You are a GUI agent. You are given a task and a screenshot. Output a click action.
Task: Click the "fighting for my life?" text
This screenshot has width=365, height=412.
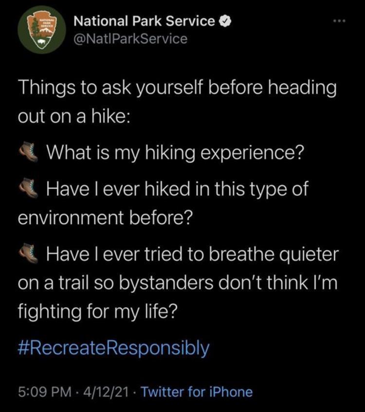pyautogui.click(x=100, y=315)
